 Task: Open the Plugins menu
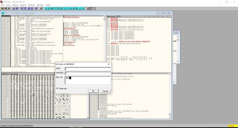(x=23, y=5)
